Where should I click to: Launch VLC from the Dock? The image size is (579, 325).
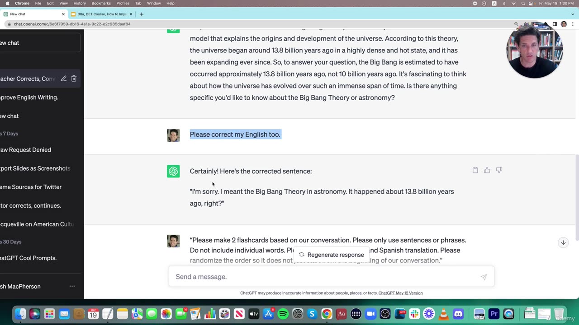tap(444, 313)
